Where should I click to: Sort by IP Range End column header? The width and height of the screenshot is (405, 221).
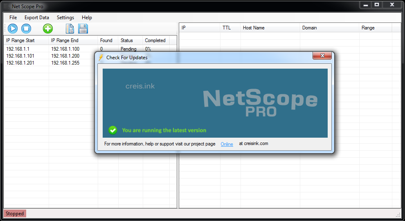click(73, 40)
